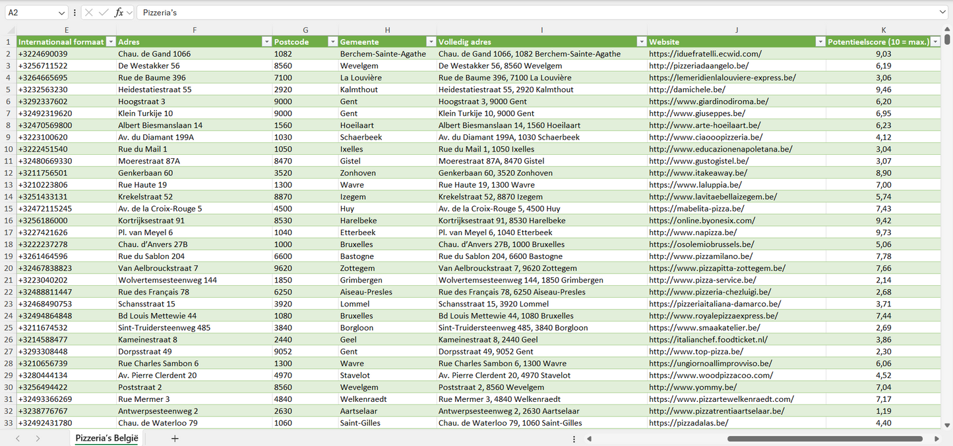The height and width of the screenshot is (446, 953).
Task: Click the Enter checkmark icon in formula bar
Action: pyautogui.click(x=104, y=13)
